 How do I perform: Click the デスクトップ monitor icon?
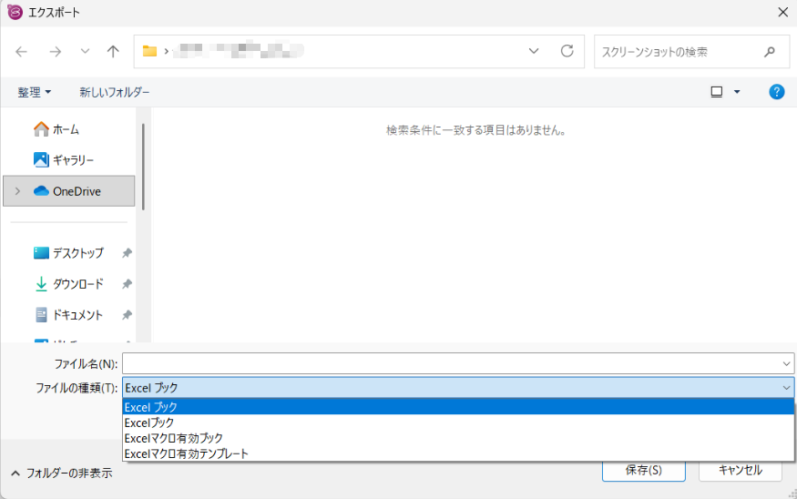(x=41, y=252)
